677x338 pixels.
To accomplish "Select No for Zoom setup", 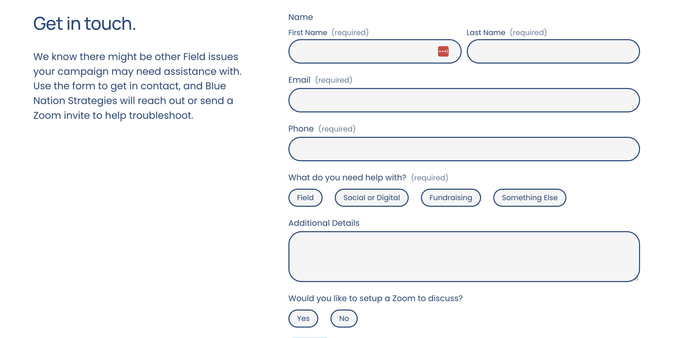I will coord(344,318).
